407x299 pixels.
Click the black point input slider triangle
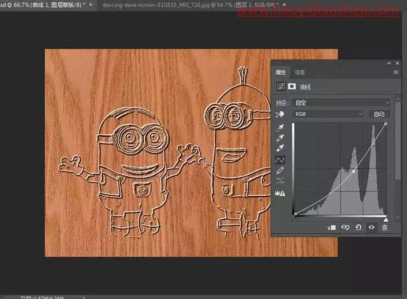[x=294, y=220]
